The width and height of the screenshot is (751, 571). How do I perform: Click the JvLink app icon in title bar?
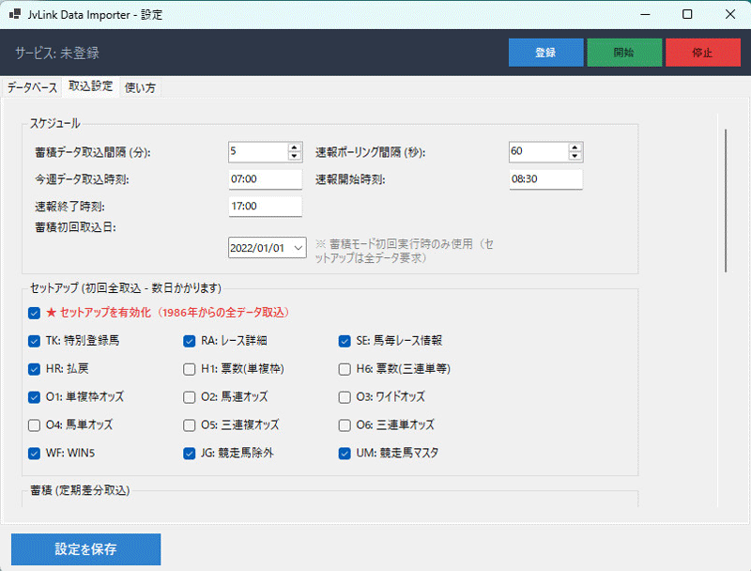[14, 14]
